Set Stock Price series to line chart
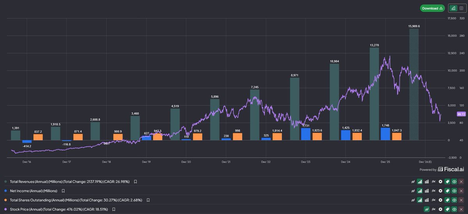The height and width of the screenshot is (214, 468). [x=427, y=209]
